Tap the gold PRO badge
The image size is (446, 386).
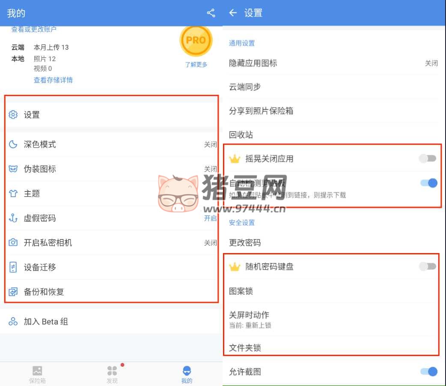196,41
